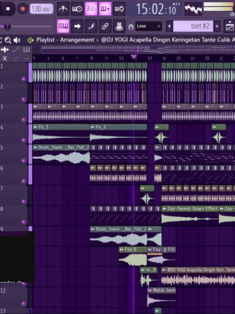Toggle the metronome icon
Image resolution: width=235 pixels, height=314 pixels.
63,9
